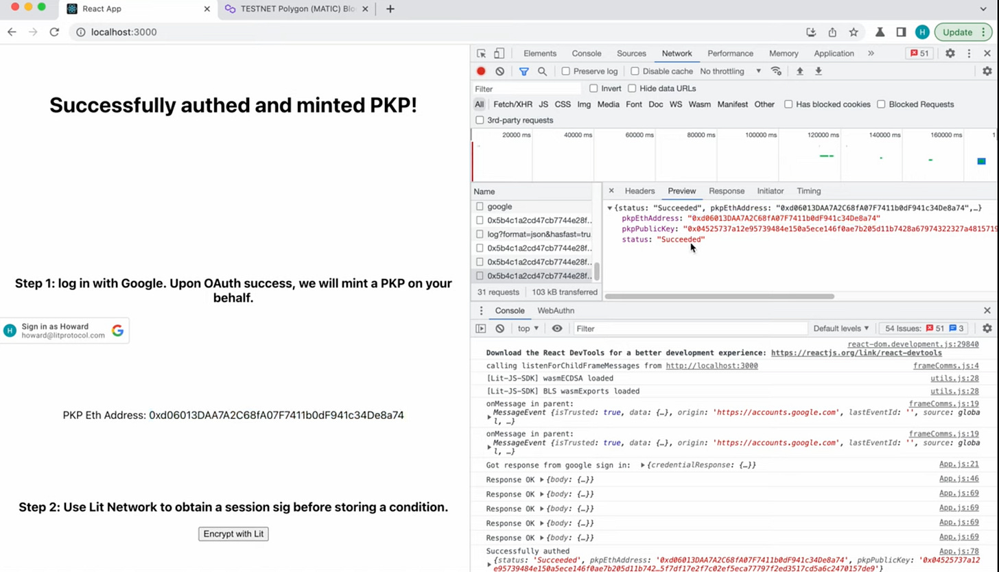Activate the inspect element picker icon

481,53
